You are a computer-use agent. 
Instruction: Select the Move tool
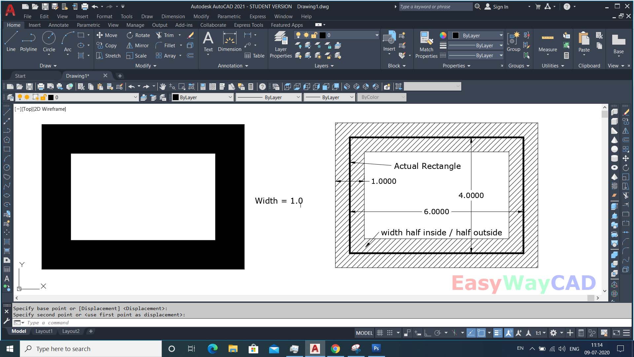[107, 35]
